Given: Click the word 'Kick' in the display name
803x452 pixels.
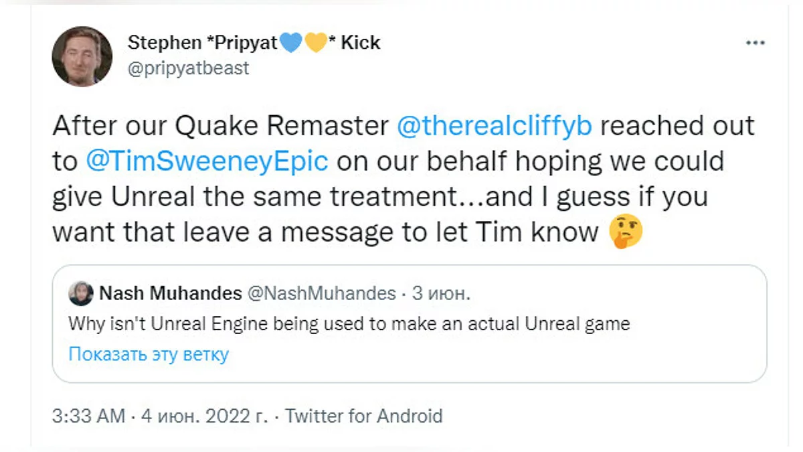Looking at the screenshot, I should 360,43.
